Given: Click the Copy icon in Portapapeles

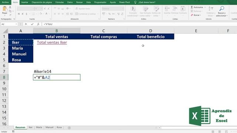Looking at the screenshot, I should 10,11.
